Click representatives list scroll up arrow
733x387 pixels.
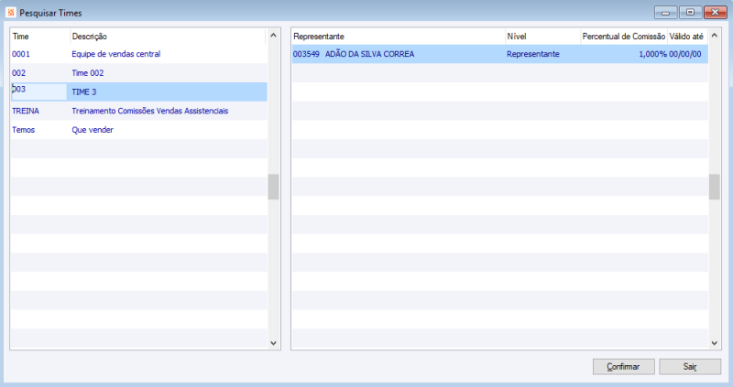[715, 35]
